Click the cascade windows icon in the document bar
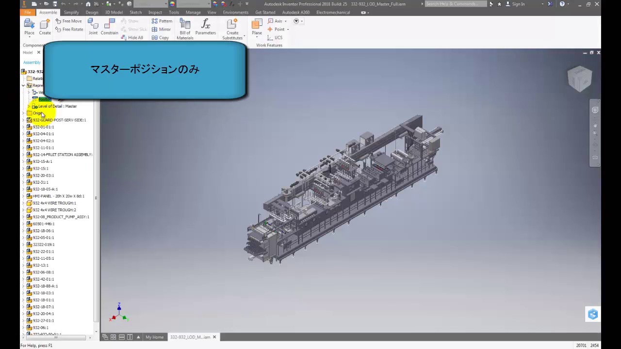The image size is (621, 349). pos(105,337)
